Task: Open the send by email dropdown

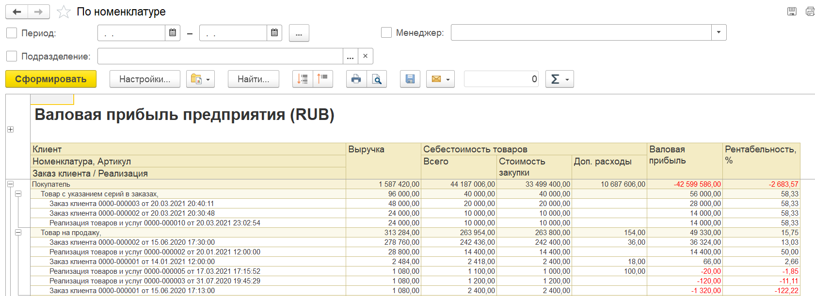Action: 440,79
